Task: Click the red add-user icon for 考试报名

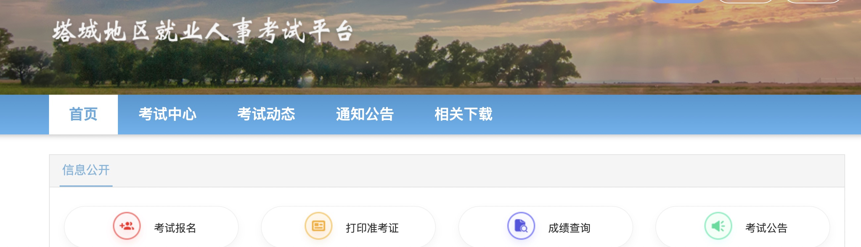Action: 127,226
